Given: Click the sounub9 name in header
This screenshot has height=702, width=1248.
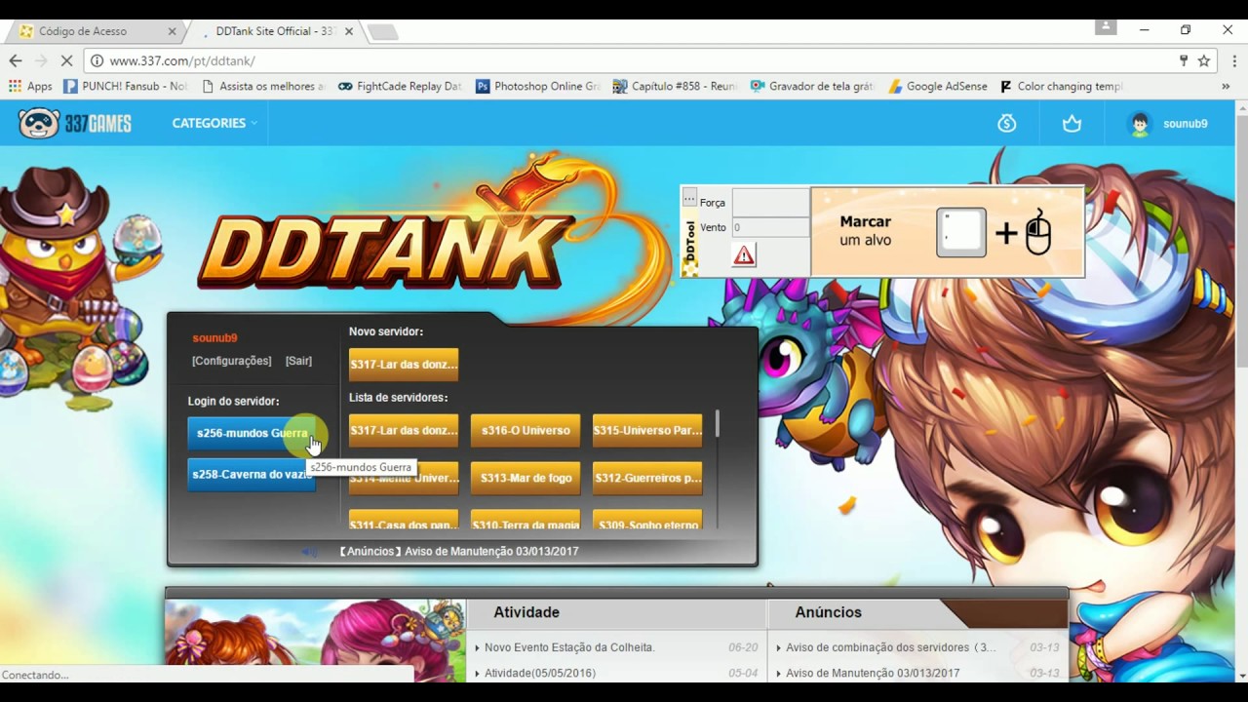Looking at the screenshot, I should 1186,124.
